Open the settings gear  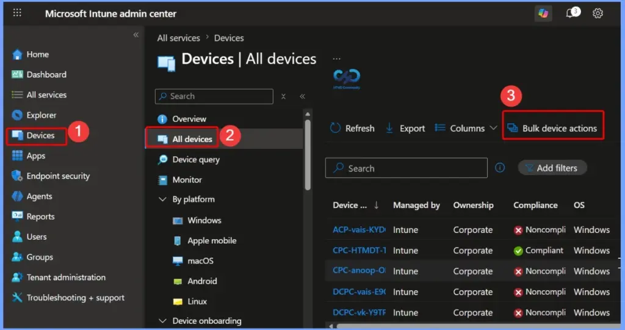tap(598, 13)
